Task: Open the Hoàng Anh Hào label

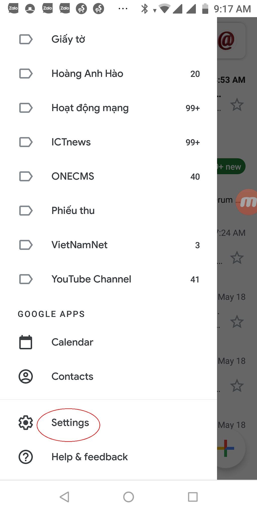Action: click(x=87, y=74)
